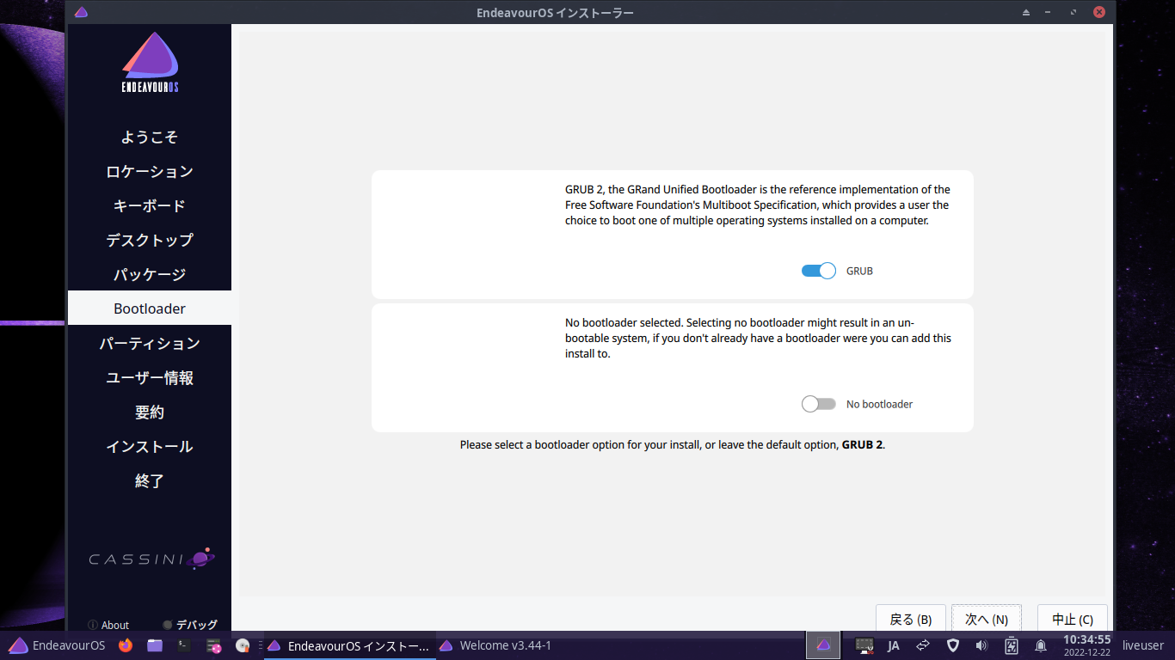
Task: Select ロケーション step in sidebar
Action: 150,171
